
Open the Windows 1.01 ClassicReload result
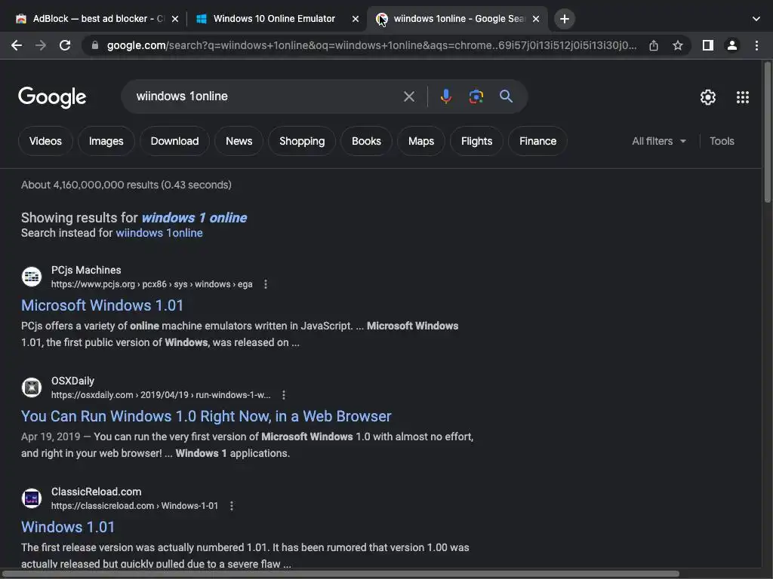click(x=68, y=527)
